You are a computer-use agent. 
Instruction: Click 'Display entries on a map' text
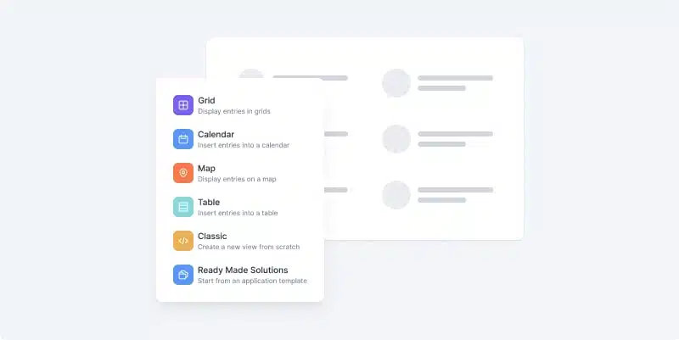click(237, 179)
